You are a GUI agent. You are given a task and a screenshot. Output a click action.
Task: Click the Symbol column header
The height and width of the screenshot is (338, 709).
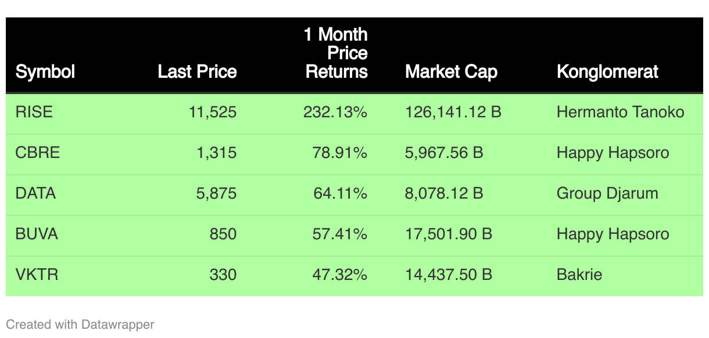[45, 72]
